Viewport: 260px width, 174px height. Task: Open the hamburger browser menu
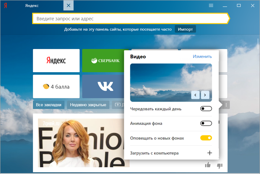[211, 6]
